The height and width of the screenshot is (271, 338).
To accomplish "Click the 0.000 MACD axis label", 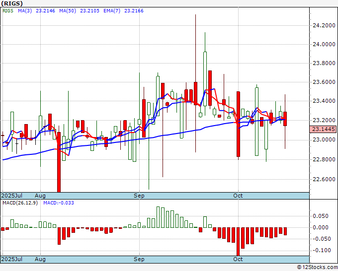I will [321, 227].
